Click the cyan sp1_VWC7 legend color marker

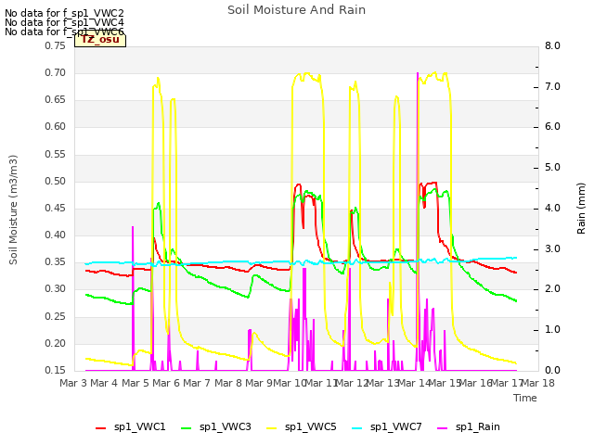pyautogui.click(x=356, y=428)
